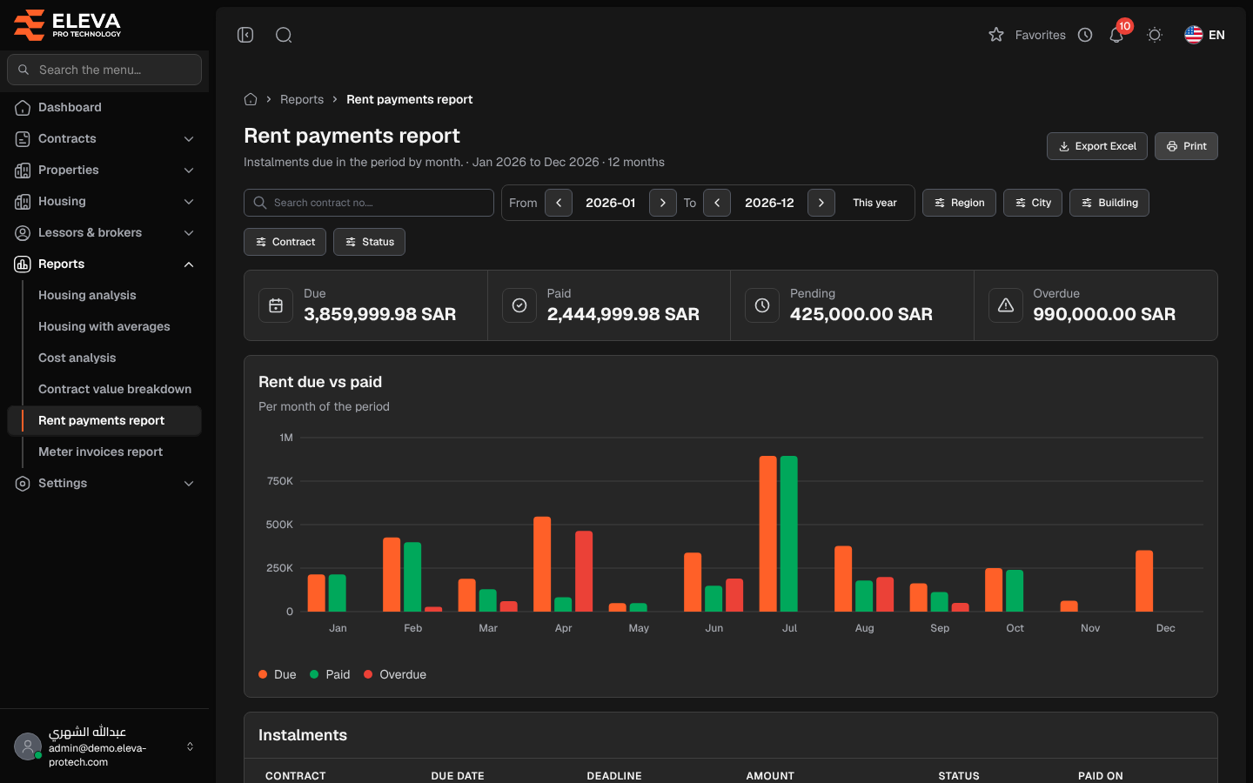Click the Dashboard home icon in sidebar

point(23,108)
